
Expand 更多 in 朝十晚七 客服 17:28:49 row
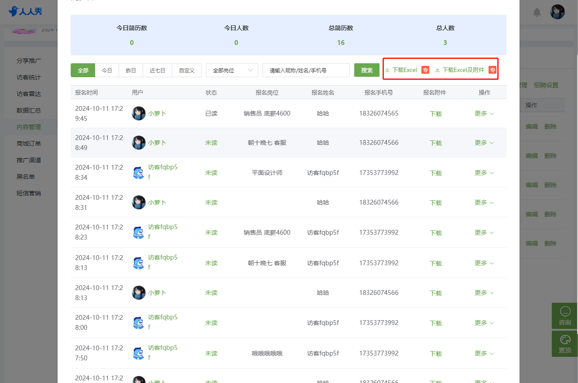484,143
